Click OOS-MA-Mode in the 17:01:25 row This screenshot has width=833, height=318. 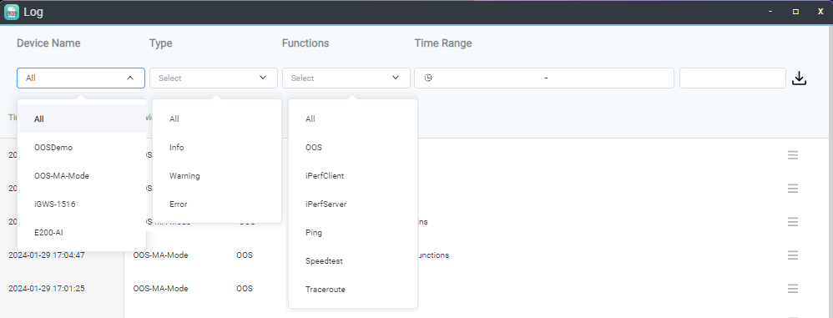160,289
